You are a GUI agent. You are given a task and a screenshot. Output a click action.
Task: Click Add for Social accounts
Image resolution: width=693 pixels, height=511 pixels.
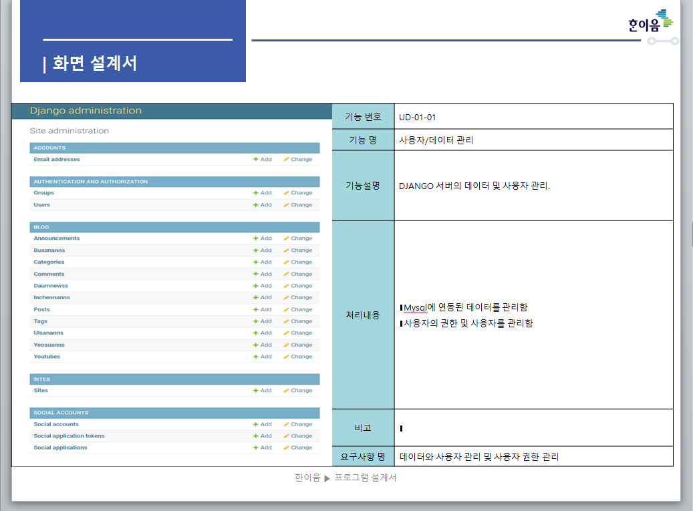tap(263, 424)
